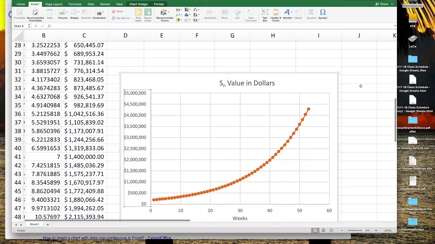Screen dimensions: 435x244
Task: Click the Weeks axis title
Action: click(x=240, y=218)
